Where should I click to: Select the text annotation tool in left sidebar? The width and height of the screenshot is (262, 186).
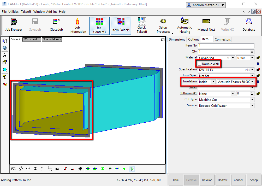(x=4, y=55)
